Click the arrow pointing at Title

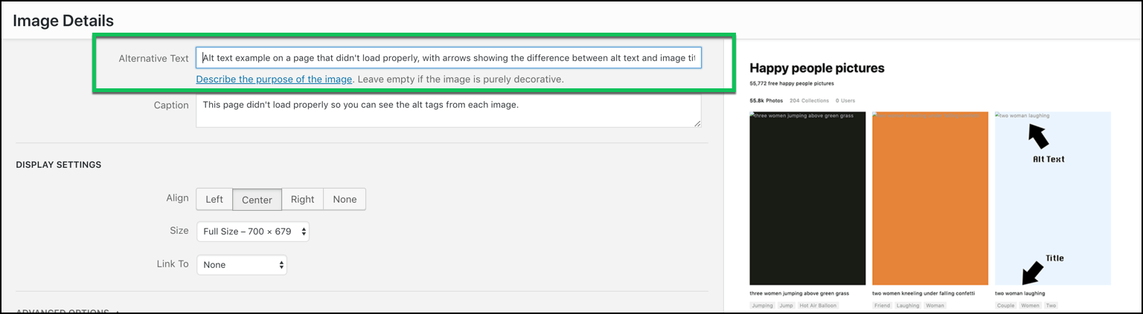coord(1032,272)
